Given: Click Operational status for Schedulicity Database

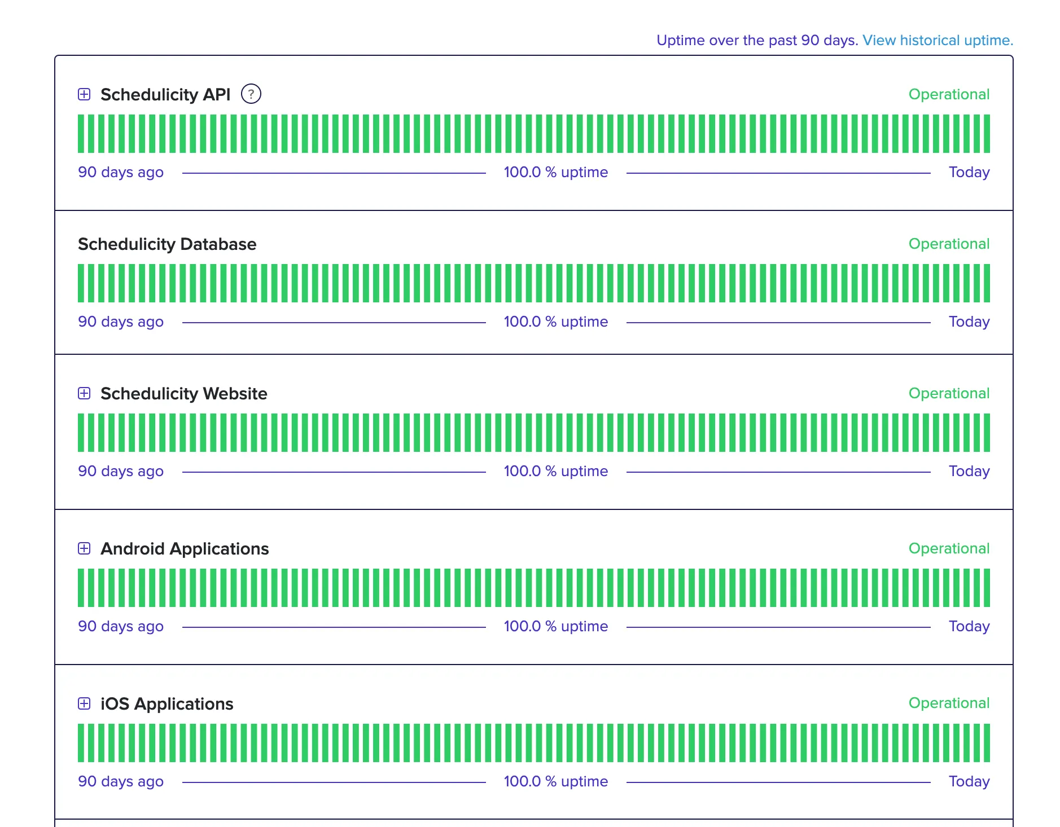Looking at the screenshot, I should [x=949, y=244].
